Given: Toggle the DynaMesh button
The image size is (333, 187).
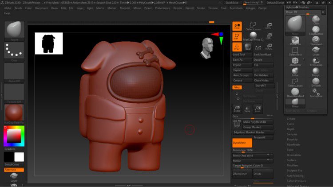Looking at the screenshot, I should [x=242, y=143].
